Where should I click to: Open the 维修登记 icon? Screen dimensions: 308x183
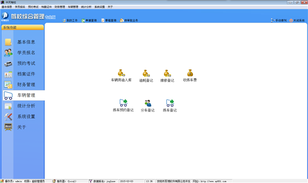[167, 74]
